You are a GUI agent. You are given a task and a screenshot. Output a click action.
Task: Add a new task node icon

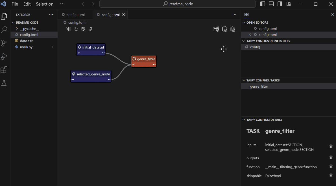(x=224, y=29)
